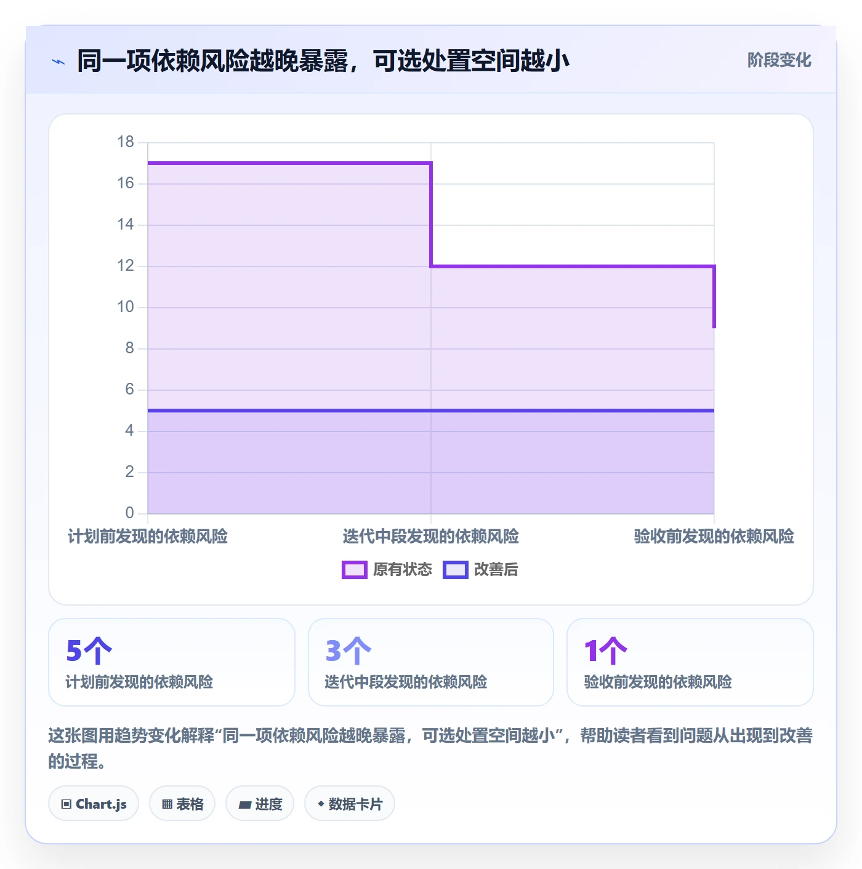The width and height of the screenshot is (862, 869).
Task: Click the description paragraph starting 这张图用趋势变化
Action: 430,748
